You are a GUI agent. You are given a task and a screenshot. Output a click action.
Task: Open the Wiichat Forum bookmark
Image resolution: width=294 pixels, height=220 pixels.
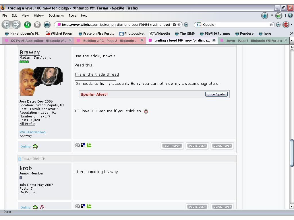click(x=59, y=34)
